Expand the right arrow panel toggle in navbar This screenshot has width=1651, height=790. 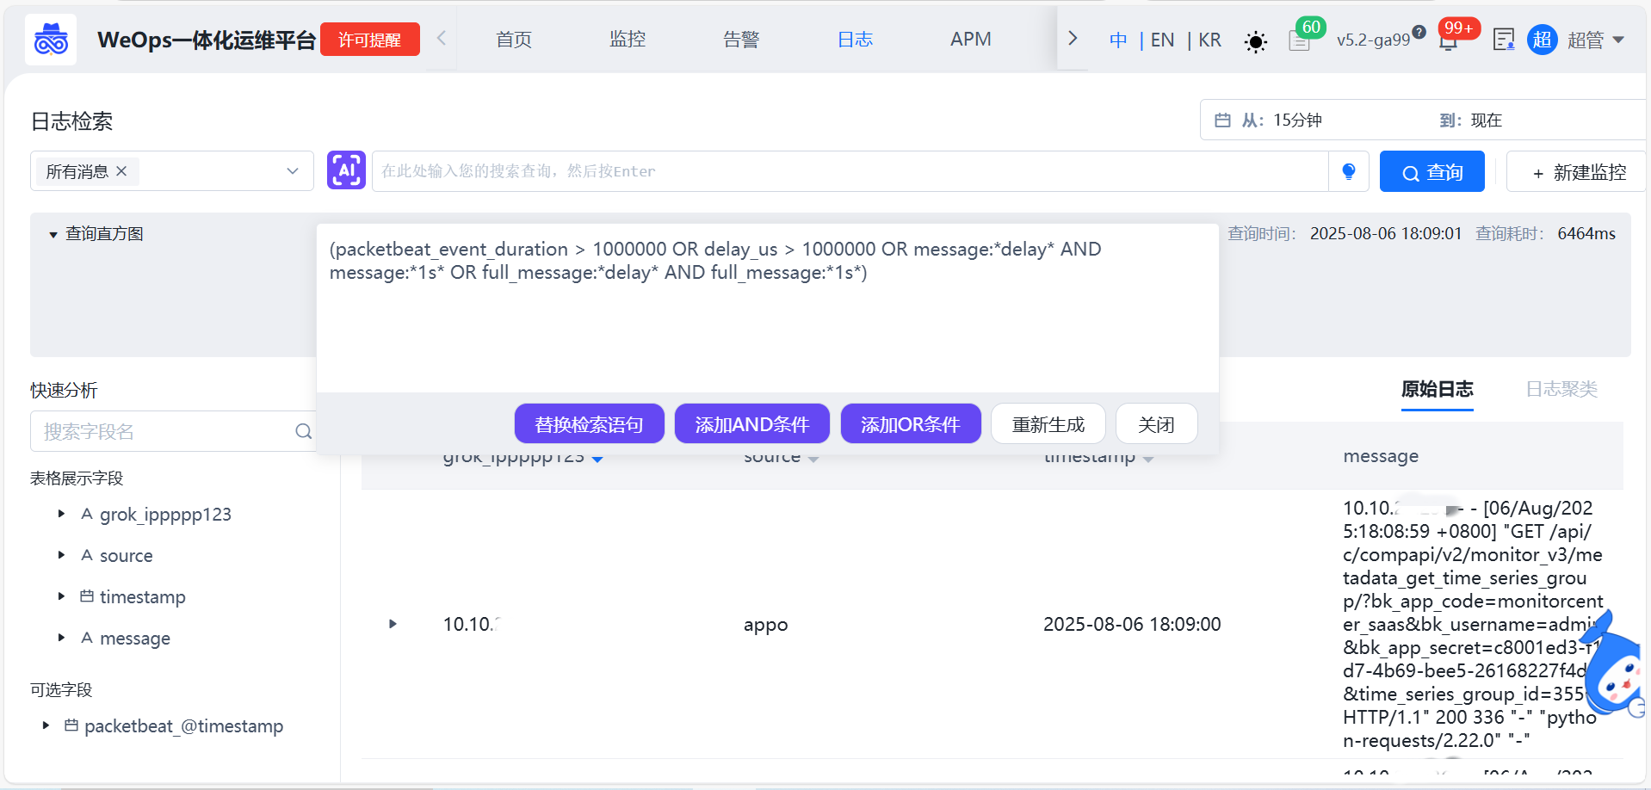(x=1072, y=39)
